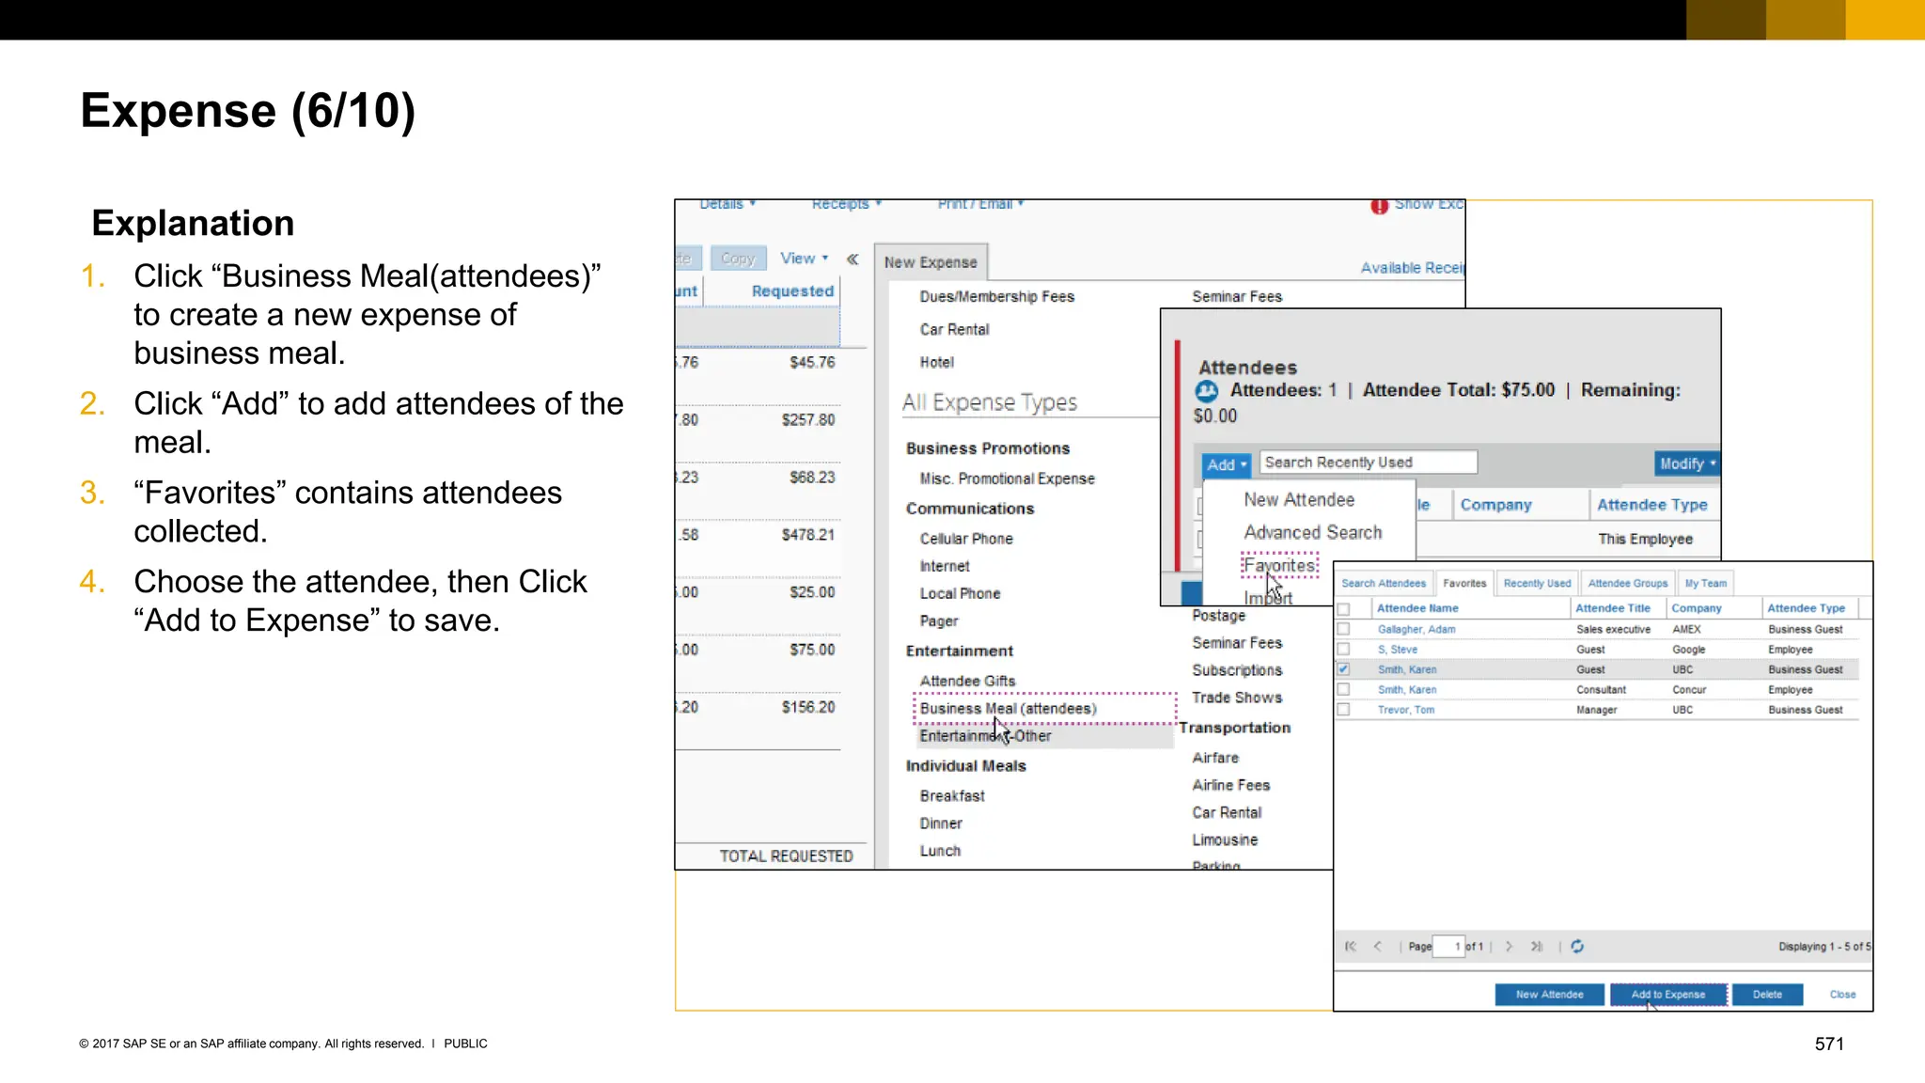Screen dimensions: 1925x1083
Task: Click the blue New Attendee button
Action: (x=1549, y=995)
